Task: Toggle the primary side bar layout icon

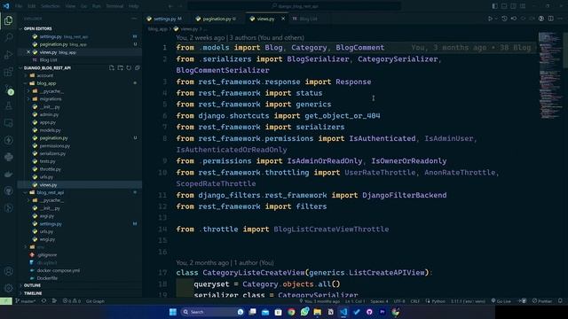Action: point(495,6)
